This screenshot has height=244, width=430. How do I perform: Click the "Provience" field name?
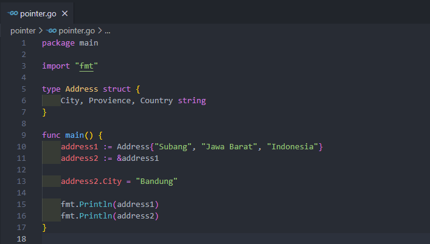tap(109, 100)
